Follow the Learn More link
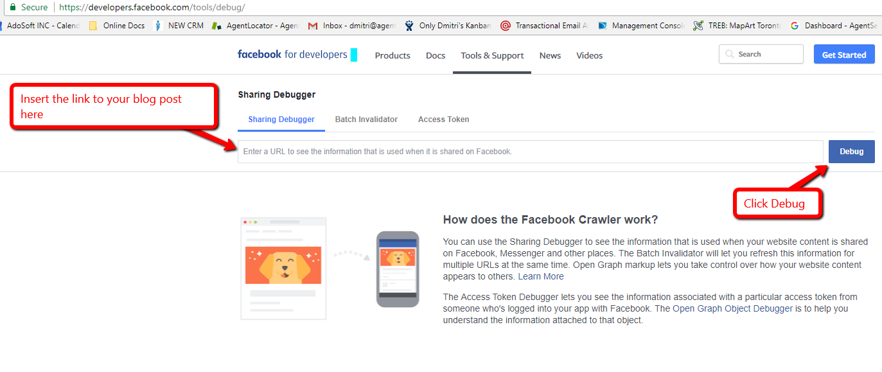 [x=541, y=276]
